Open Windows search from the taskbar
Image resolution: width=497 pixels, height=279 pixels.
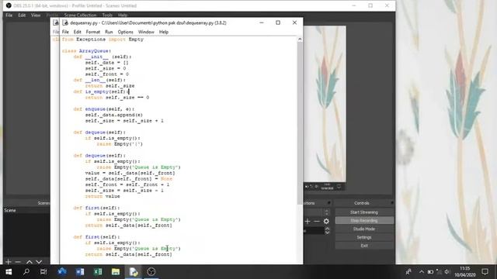(x=26, y=272)
